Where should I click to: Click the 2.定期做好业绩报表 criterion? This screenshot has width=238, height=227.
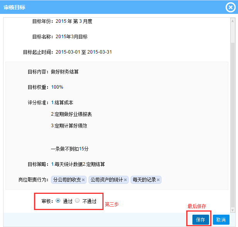(x=71, y=114)
